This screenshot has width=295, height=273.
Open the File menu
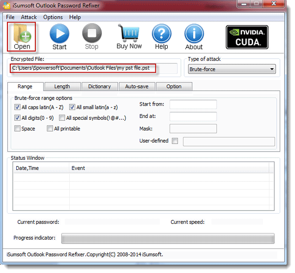[x=10, y=17]
